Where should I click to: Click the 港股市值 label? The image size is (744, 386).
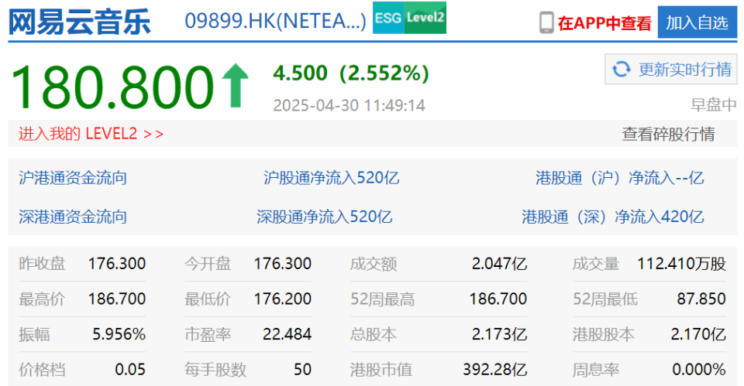tap(381, 370)
